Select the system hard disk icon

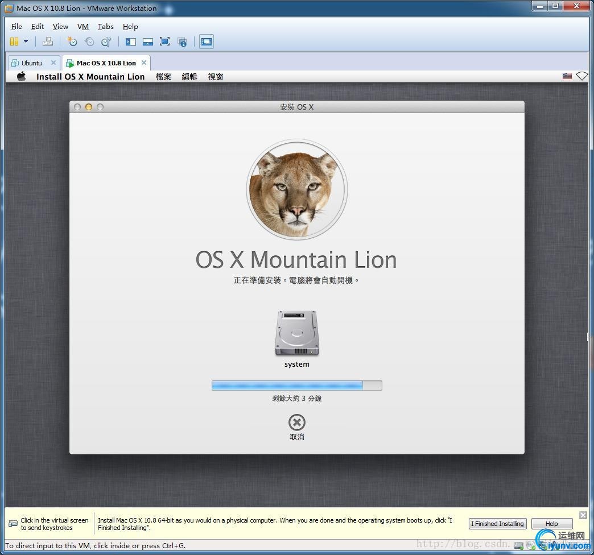pos(297,333)
